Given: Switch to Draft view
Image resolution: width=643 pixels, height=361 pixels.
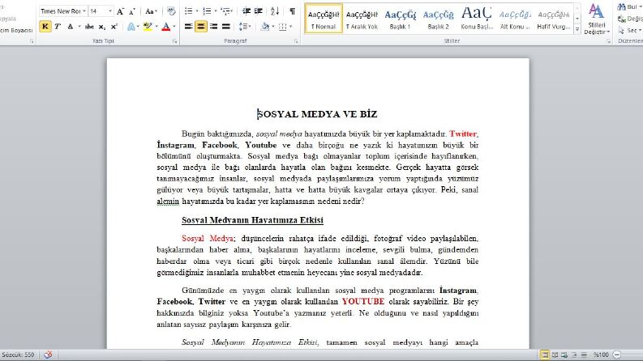Looking at the screenshot, I should (584, 355).
